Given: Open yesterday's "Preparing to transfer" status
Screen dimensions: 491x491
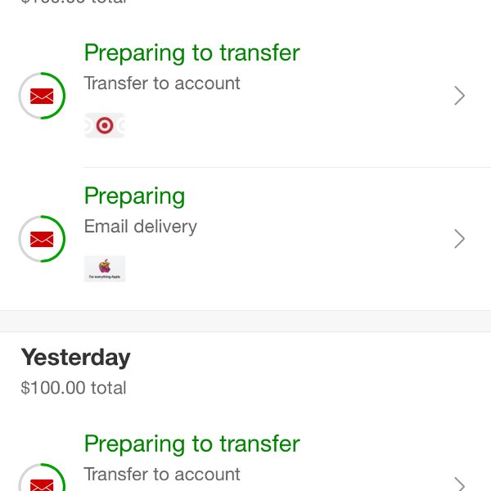Looking at the screenshot, I should (x=192, y=444).
